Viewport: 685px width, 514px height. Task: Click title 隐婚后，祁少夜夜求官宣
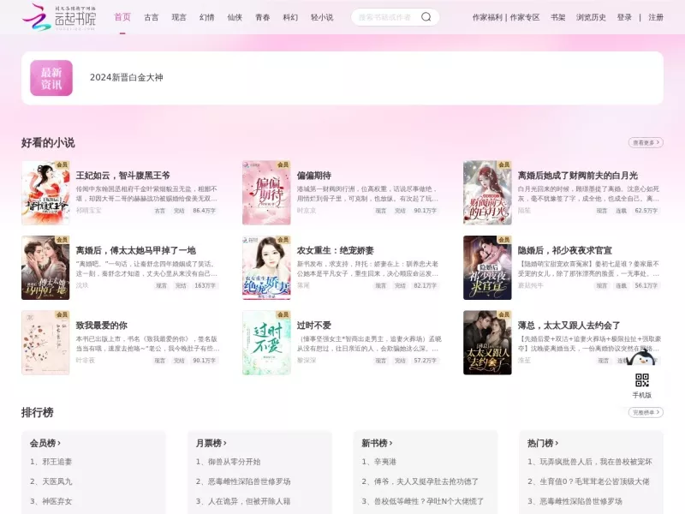click(565, 250)
